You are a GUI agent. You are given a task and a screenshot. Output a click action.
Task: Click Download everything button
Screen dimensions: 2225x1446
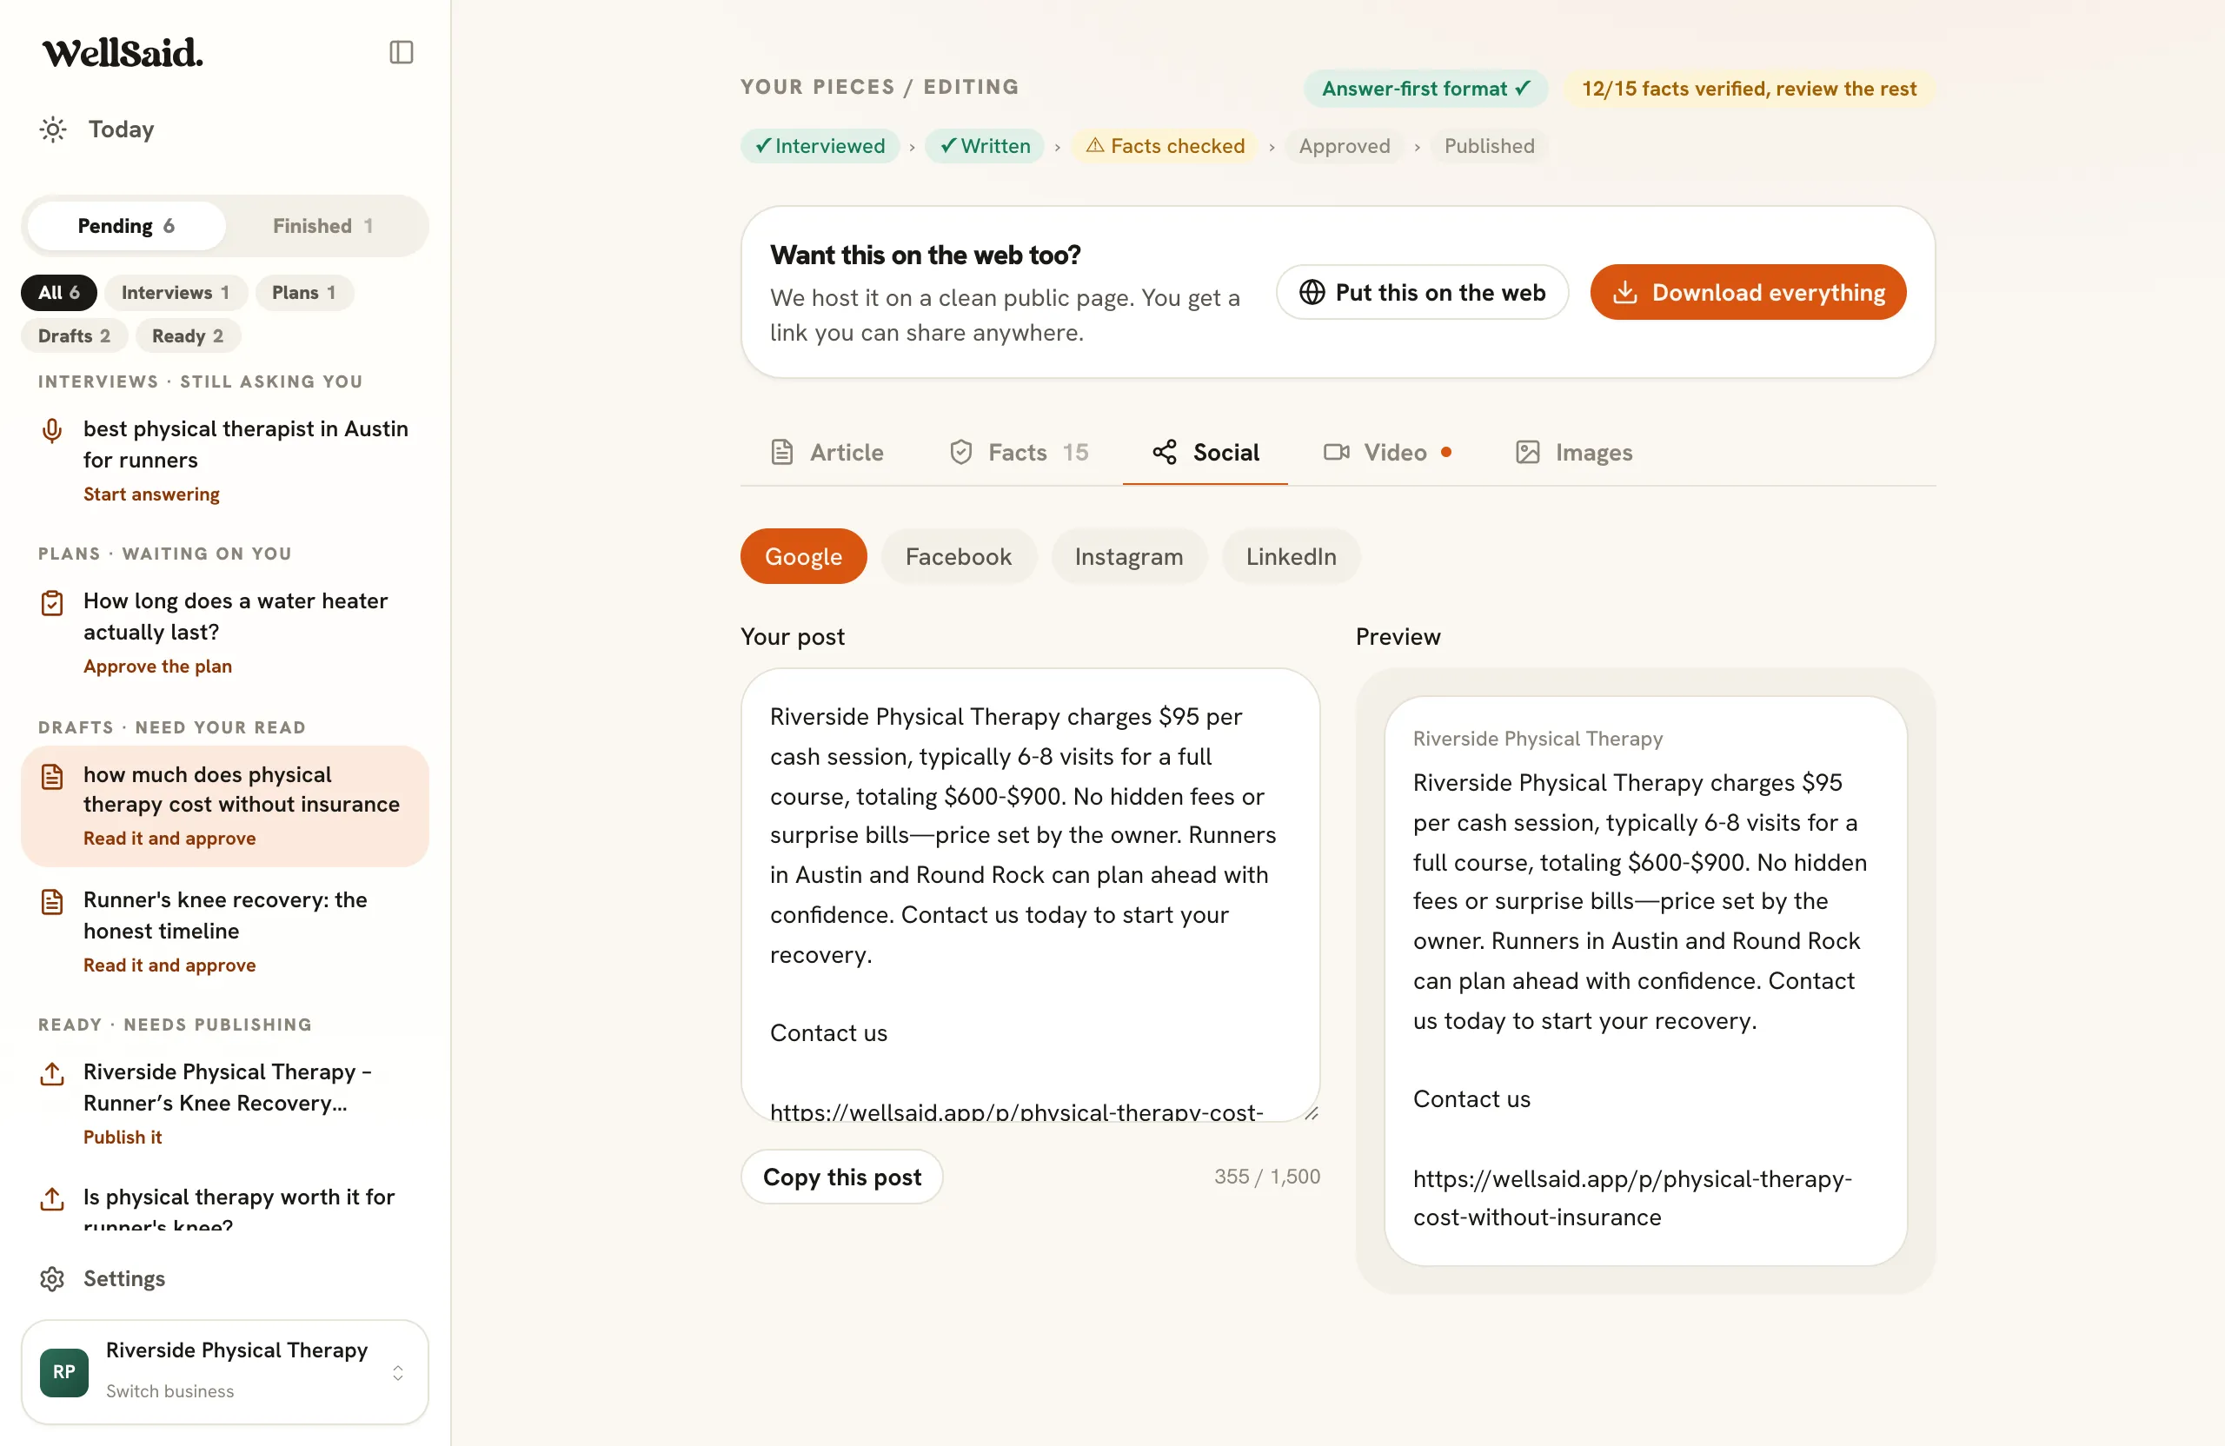[1747, 293]
